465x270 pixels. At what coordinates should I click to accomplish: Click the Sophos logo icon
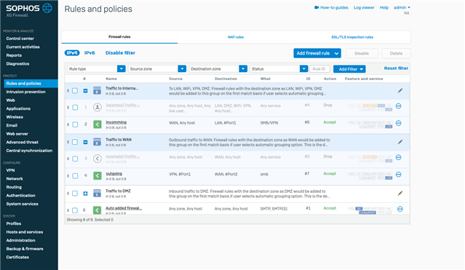pyautogui.click(x=47, y=8)
